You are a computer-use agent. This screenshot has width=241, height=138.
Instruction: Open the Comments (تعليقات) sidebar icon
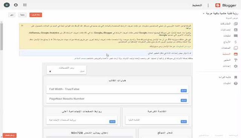tap(236, 36)
